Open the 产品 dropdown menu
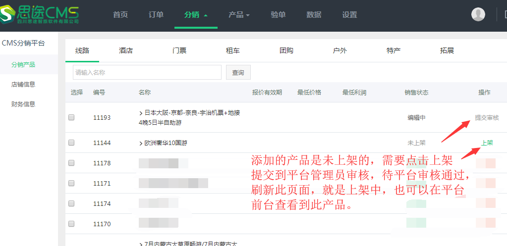Viewport: 507px width, 246px height. pos(239,15)
